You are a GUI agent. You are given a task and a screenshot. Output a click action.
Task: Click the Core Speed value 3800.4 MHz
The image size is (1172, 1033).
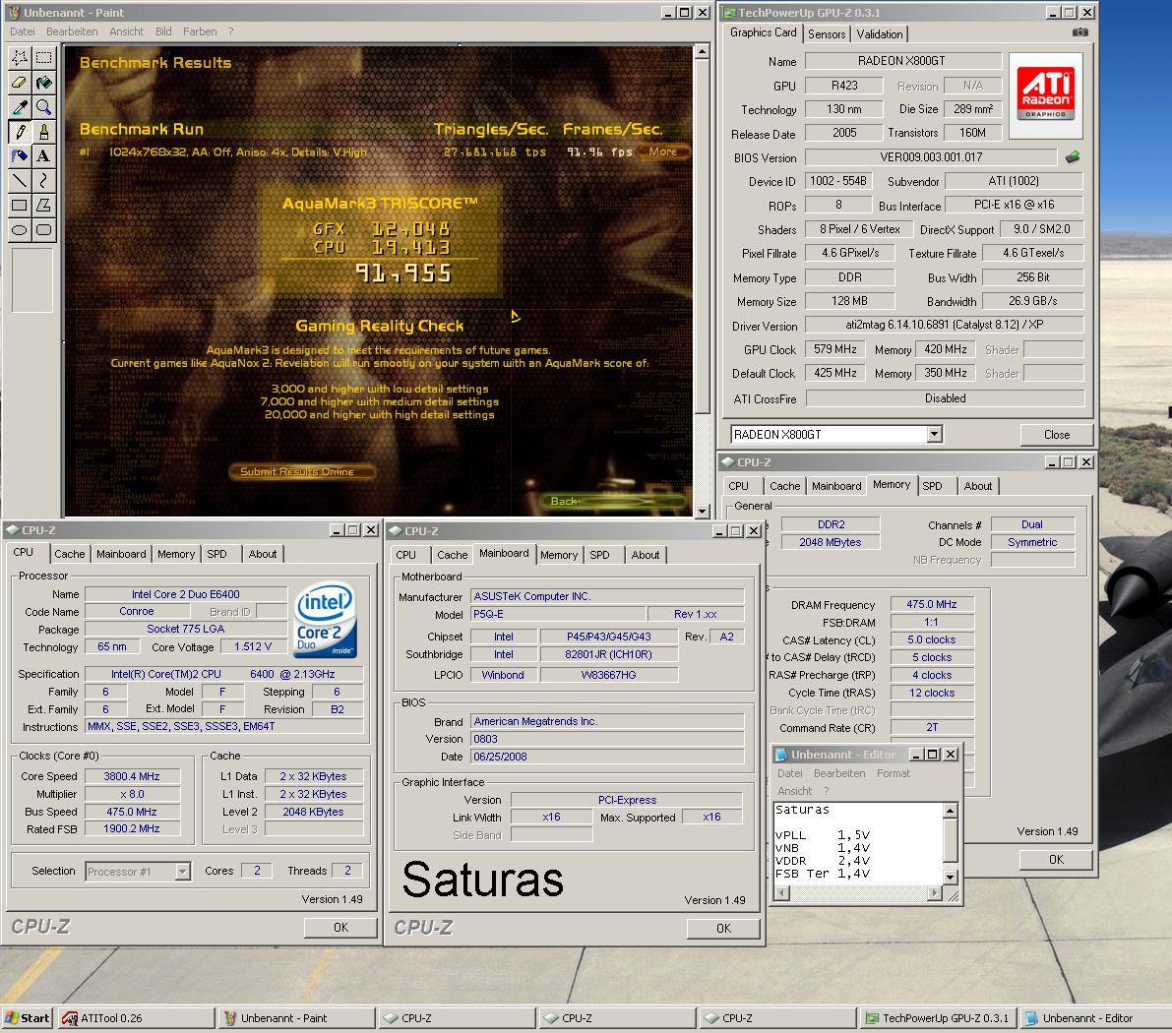pos(132,776)
